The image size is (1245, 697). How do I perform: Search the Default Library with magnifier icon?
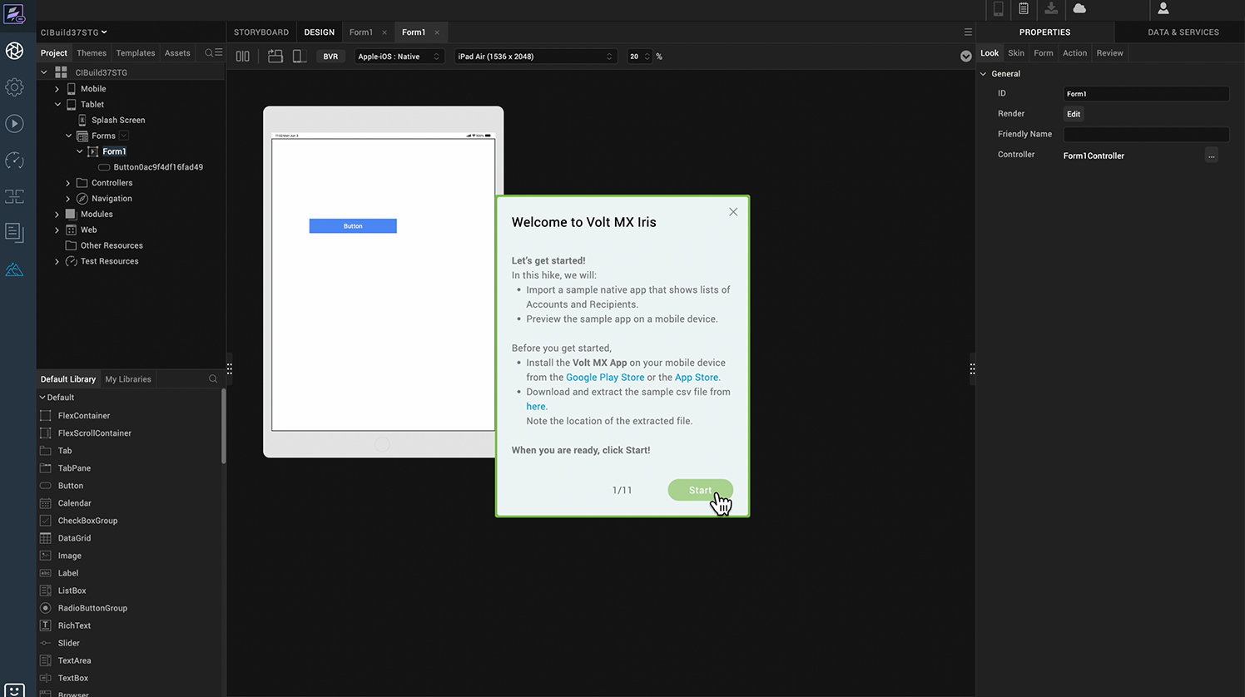tap(213, 379)
